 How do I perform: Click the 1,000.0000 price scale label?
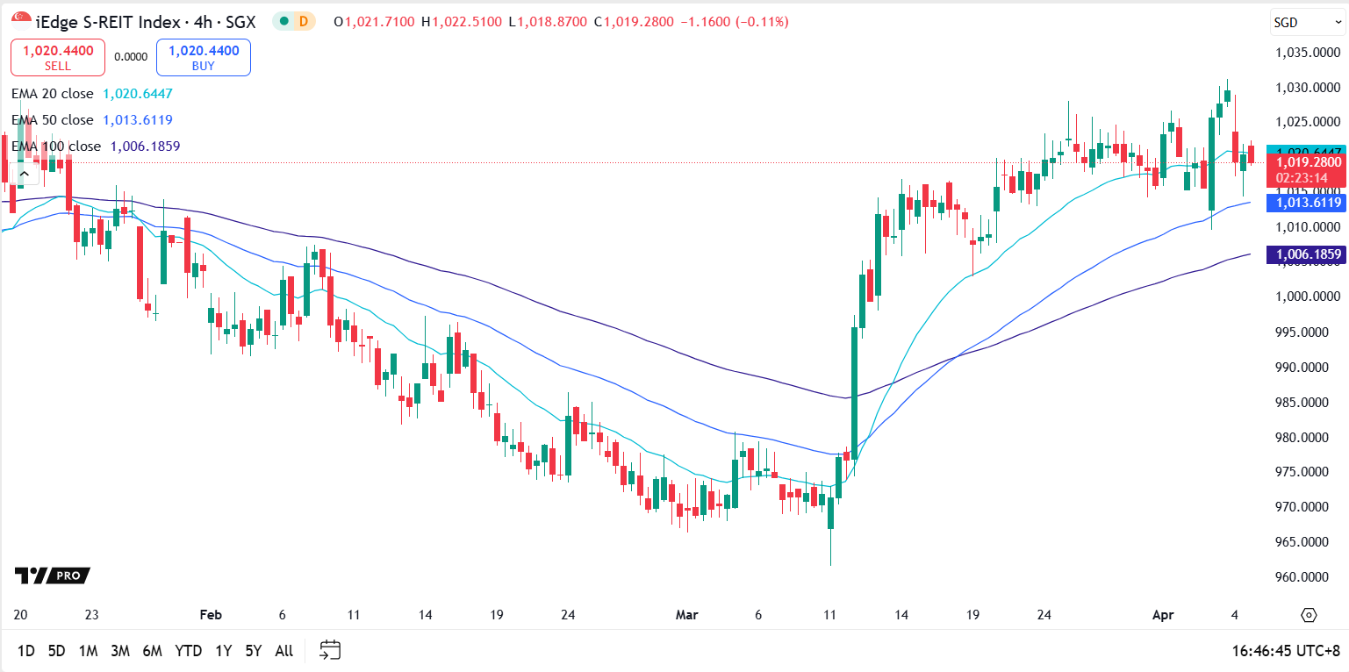click(1307, 297)
